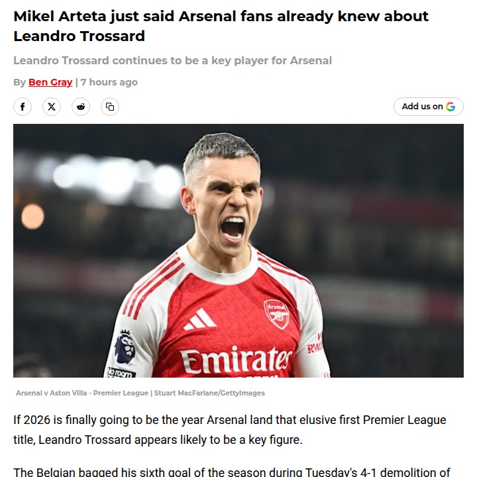This screenshot has width=477, height=477.
Task: Click the Arsenal crest on the shirt
Action: coord(276,313)
